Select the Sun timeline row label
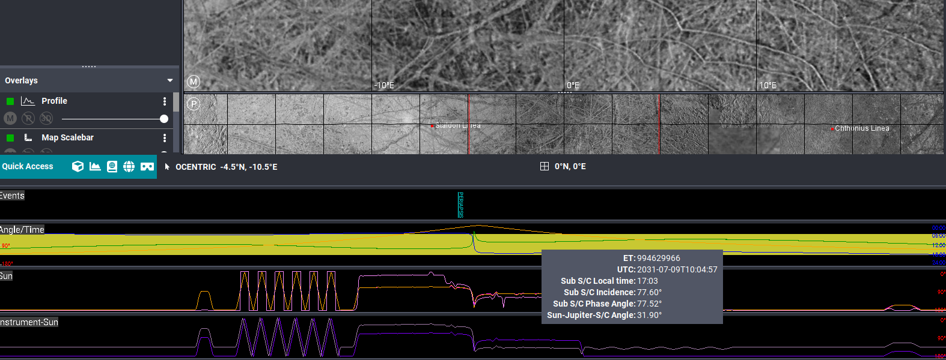 pos(6,276)
